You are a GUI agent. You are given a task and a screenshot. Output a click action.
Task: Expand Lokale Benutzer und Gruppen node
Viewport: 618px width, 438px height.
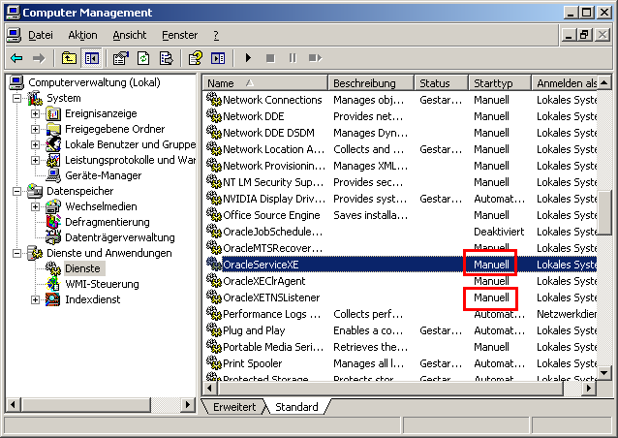pos(36,144)
